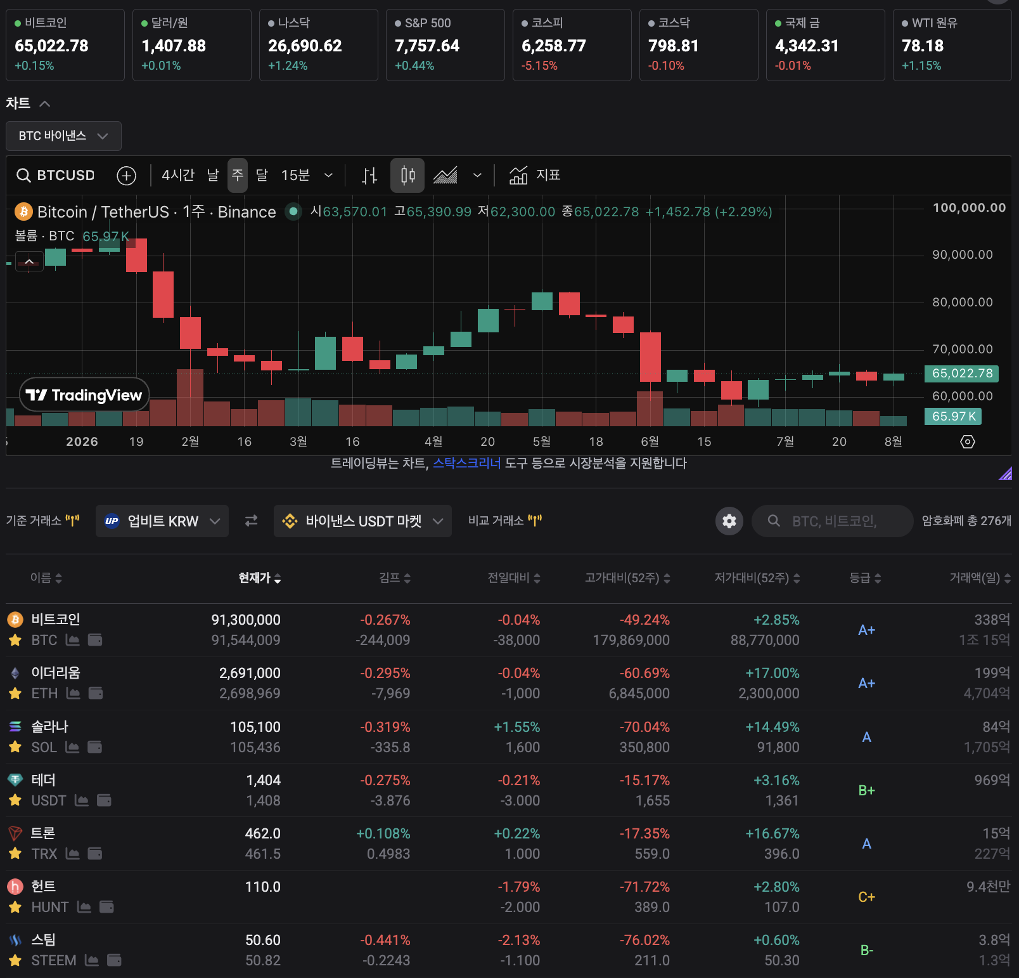The width and height of the screenshot is (1019, 978).
Task: Sort by the 거래액(일) column header
Action: click(980, 578)
